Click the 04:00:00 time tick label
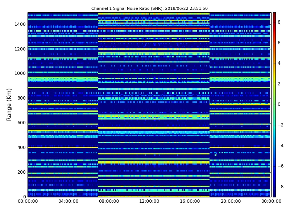 69,201
